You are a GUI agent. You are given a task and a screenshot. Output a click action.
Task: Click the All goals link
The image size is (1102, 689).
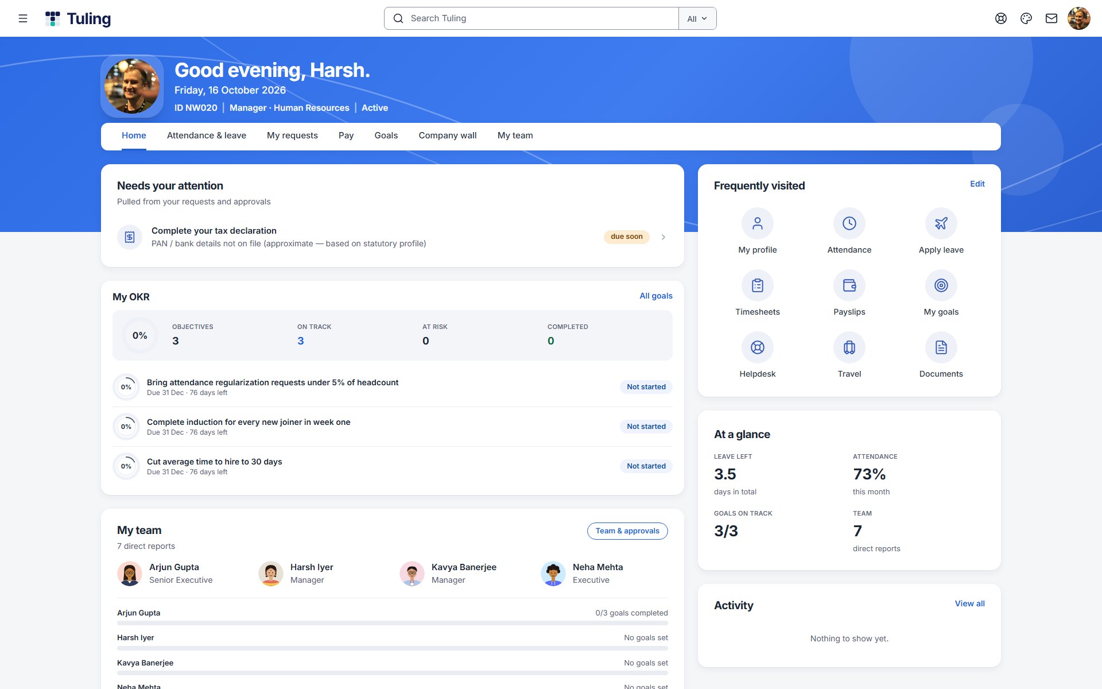coord(656,296)
